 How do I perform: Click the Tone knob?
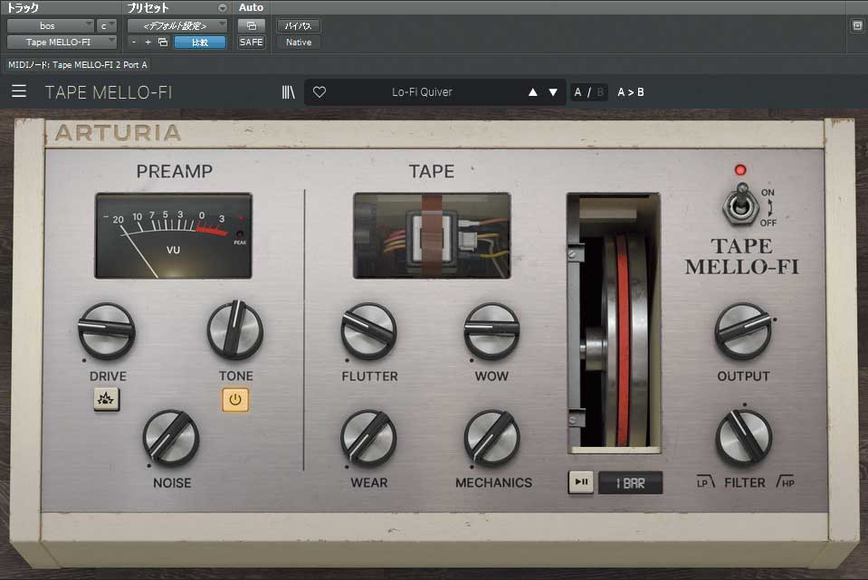(x=235, y=330)
